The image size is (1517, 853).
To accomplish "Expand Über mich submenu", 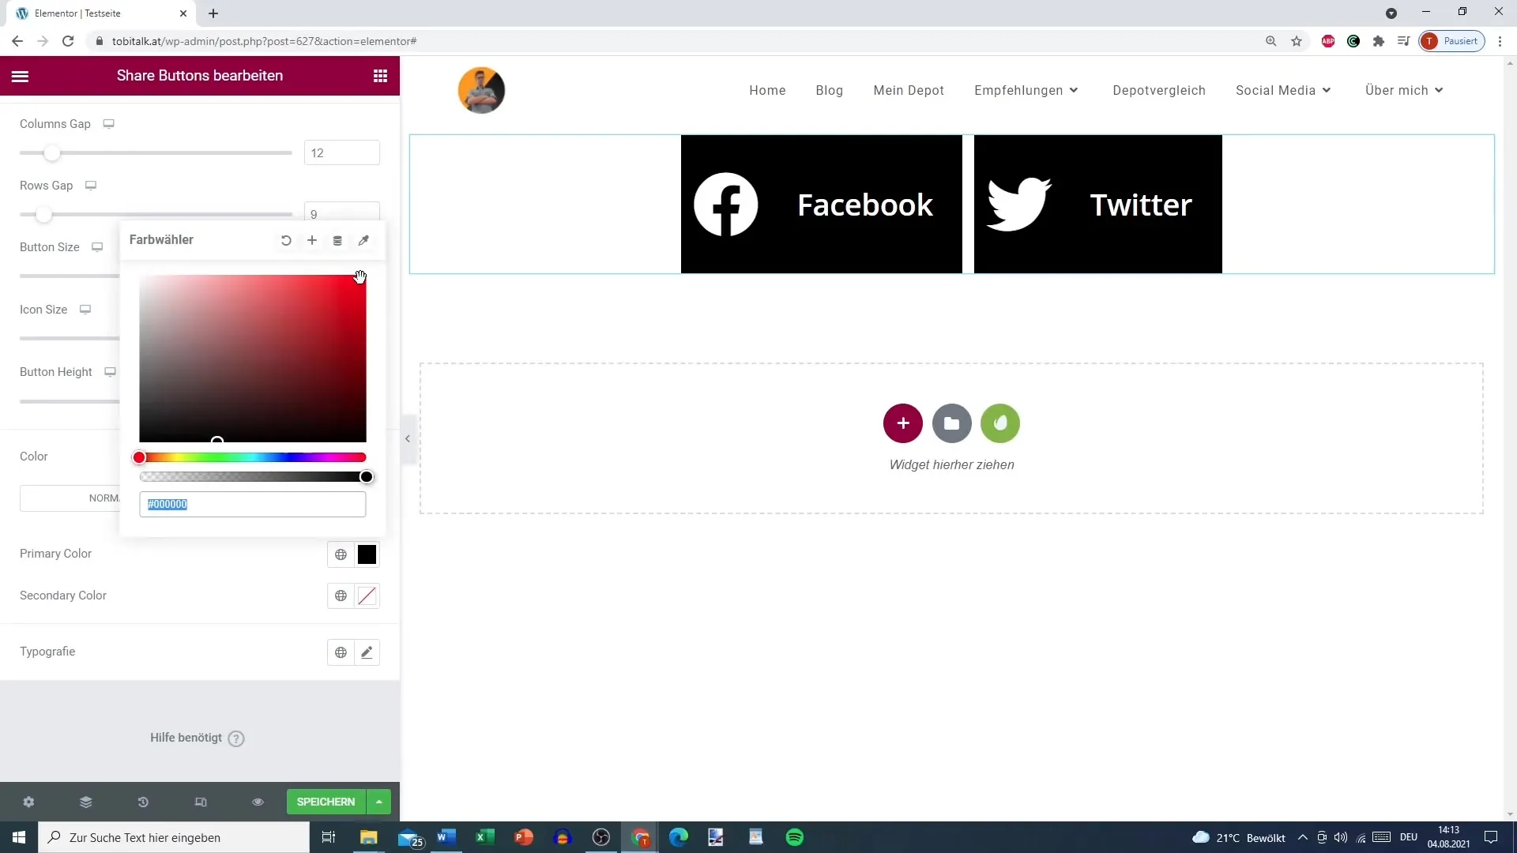I will point(1439,90).
